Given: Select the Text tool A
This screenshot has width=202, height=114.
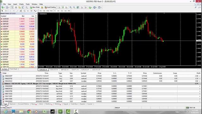Looking at the screenshot, I should [x=28, y=11].
